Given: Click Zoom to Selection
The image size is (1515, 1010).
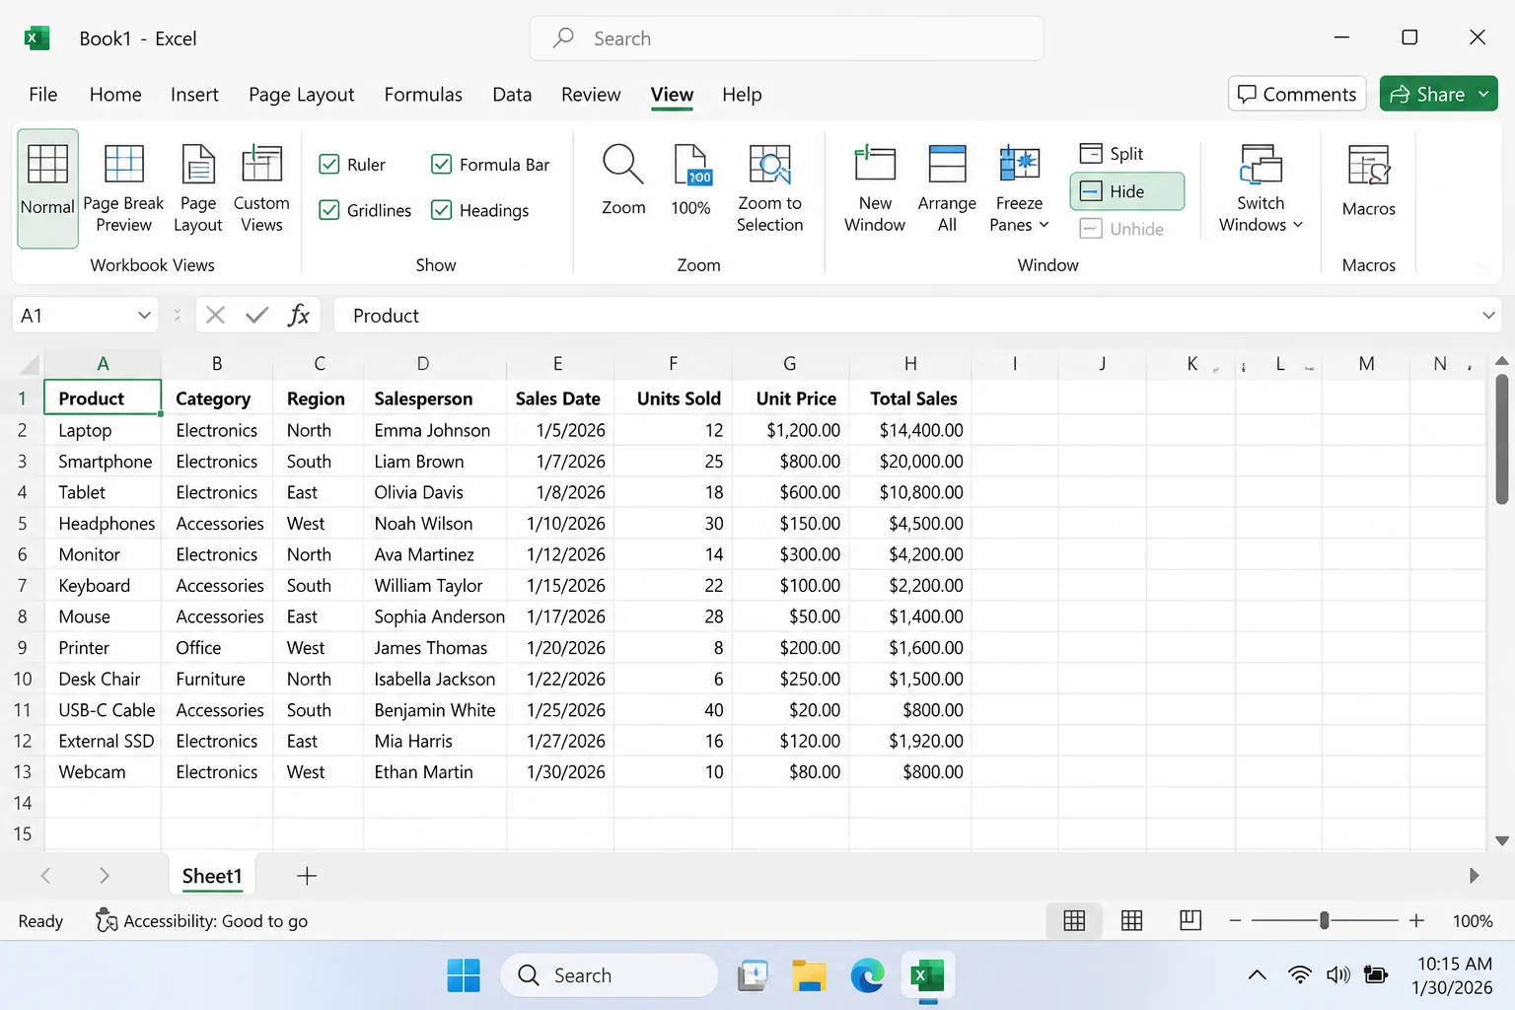Looking at the screenshot, I should click(769, 187).
